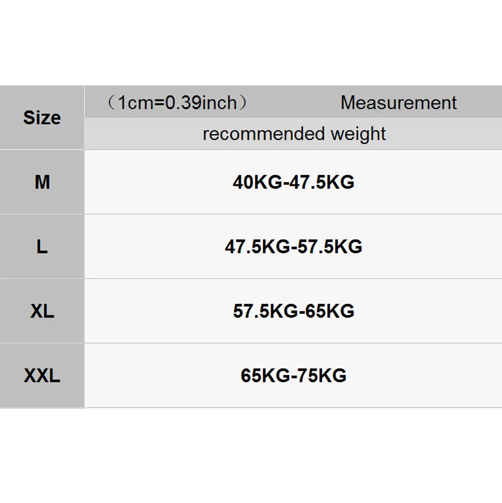Click the 65KG lower bound in XXL row
This screenshot has width=502, height=503.
(x=266, y=375)
